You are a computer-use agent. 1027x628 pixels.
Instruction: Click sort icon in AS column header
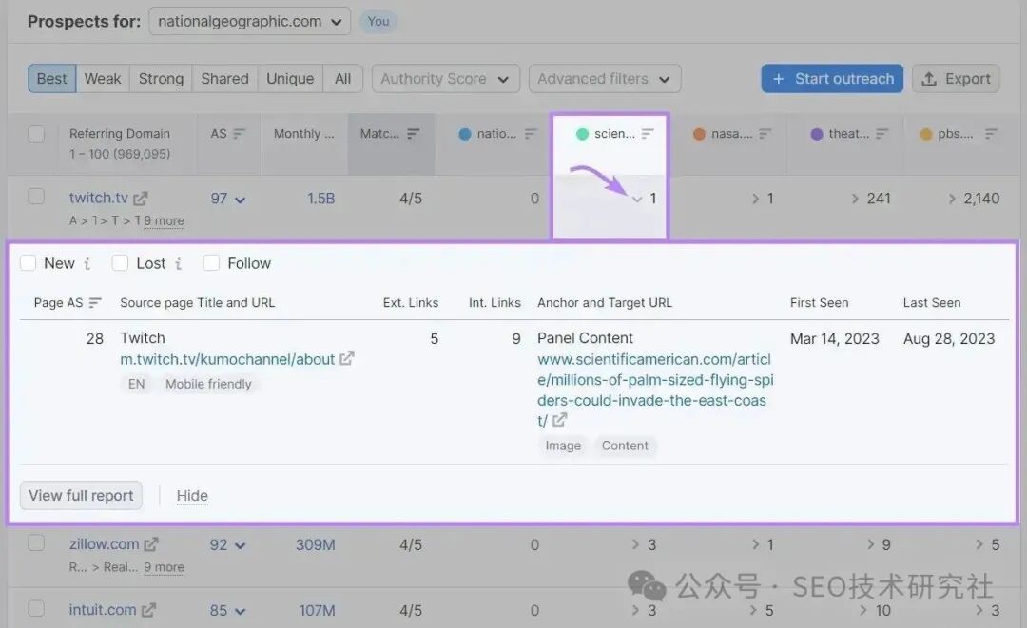coord(240,134)
